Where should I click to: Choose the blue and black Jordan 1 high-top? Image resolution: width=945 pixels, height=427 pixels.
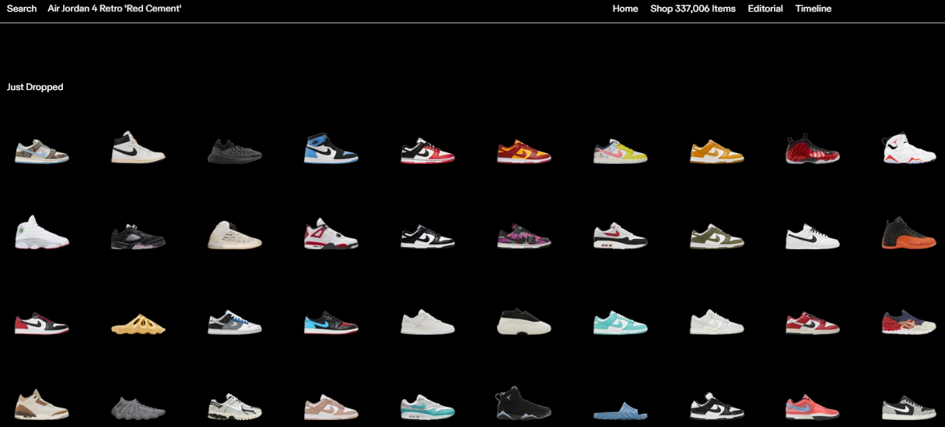331,149
